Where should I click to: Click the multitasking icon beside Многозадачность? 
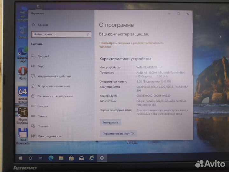[x=33, y=136]
